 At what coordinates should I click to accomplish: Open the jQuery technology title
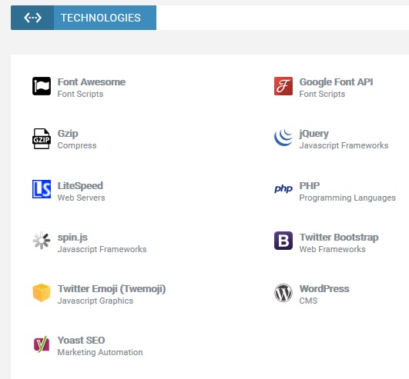pos(313,134)
